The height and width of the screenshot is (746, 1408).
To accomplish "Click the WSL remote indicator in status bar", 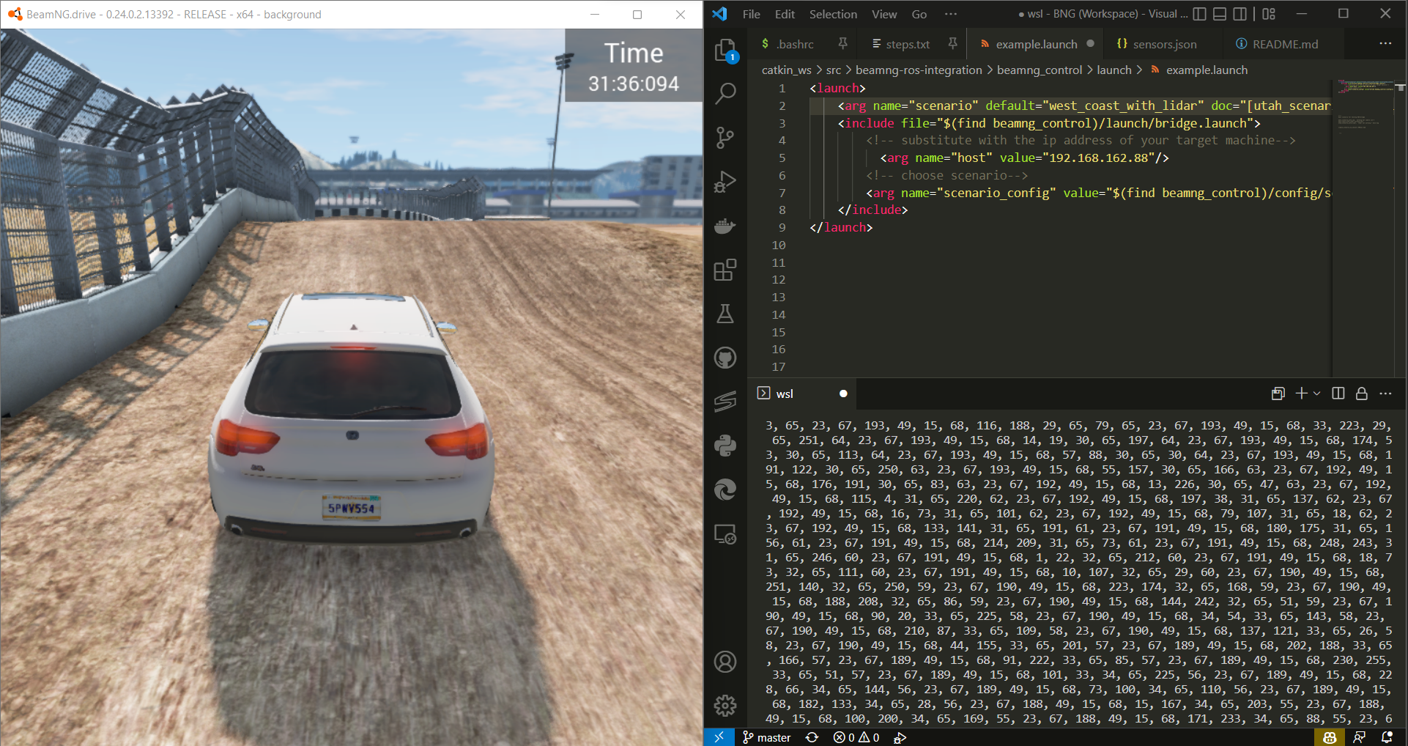I will [719, 737].
